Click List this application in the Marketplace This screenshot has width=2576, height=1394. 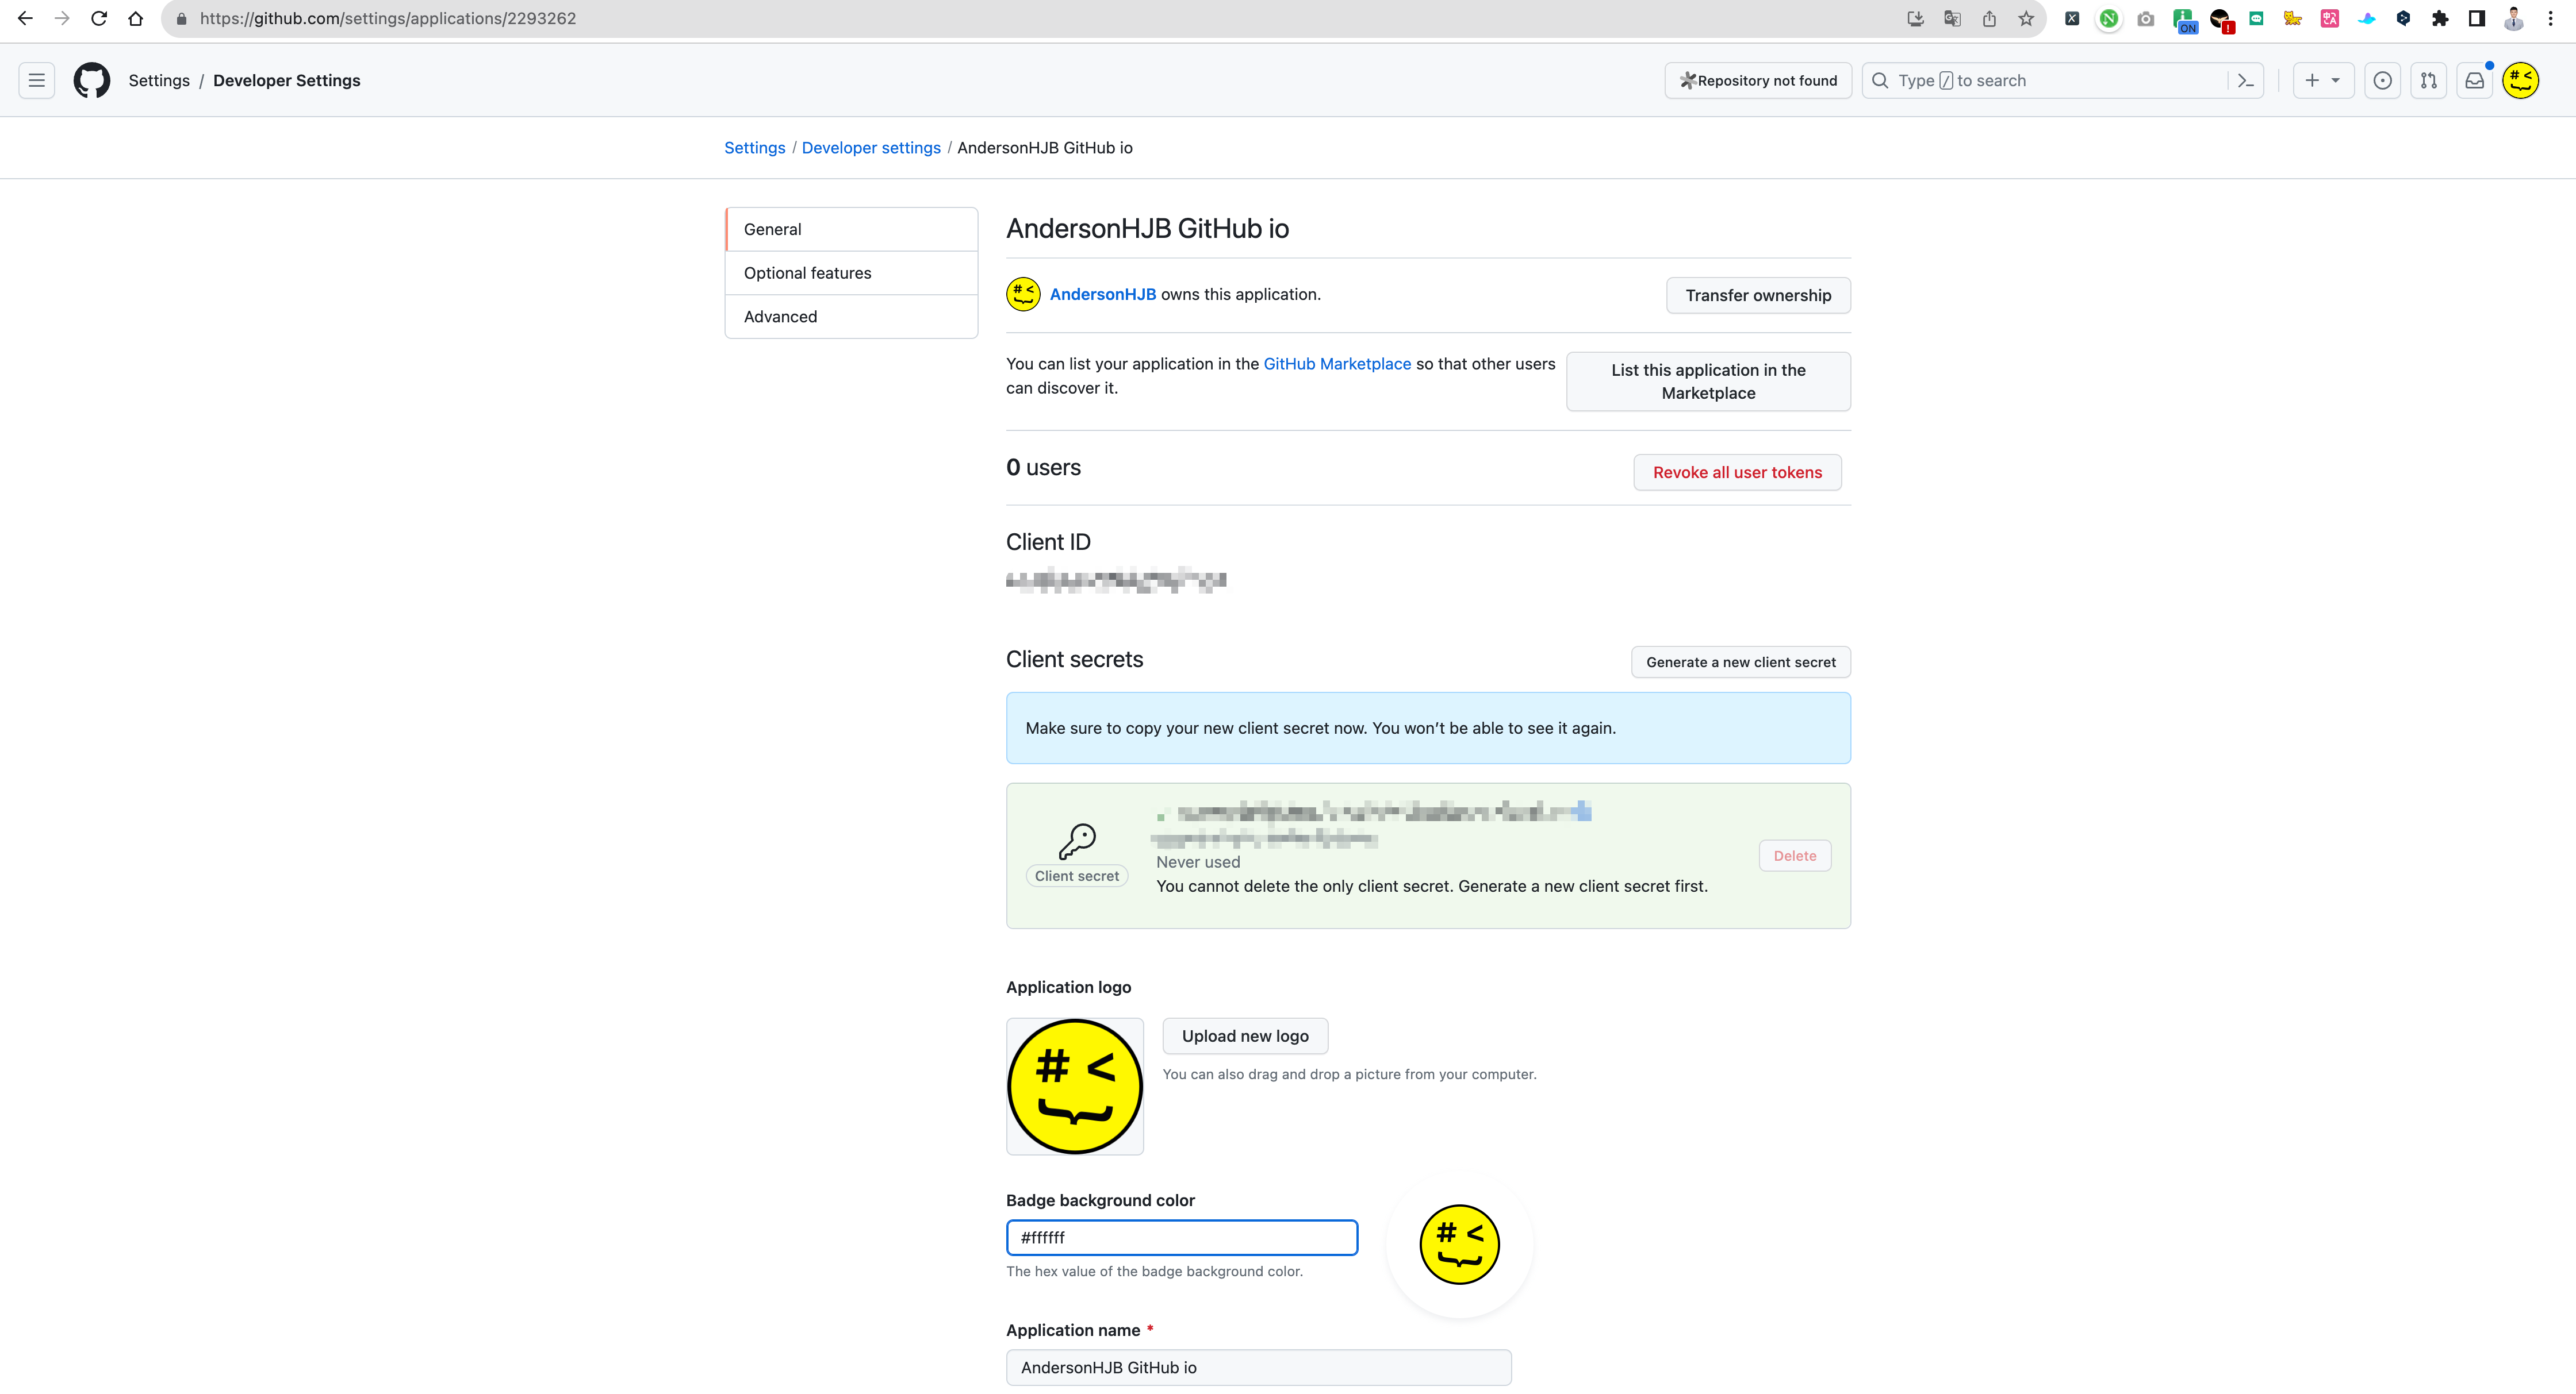point(1708,381)
